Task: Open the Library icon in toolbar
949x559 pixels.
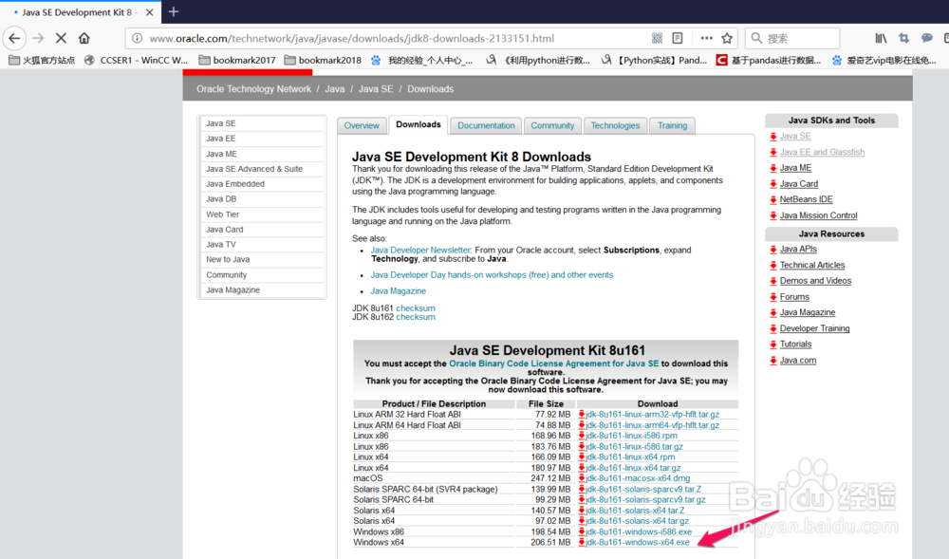Action: (881, 38)
